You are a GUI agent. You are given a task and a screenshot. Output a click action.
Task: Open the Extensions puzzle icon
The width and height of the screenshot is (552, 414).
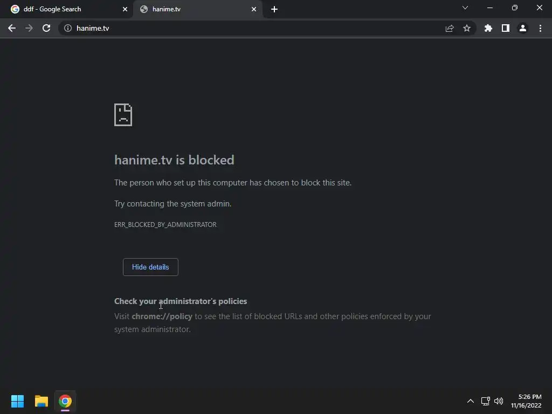tap(488, 28)
